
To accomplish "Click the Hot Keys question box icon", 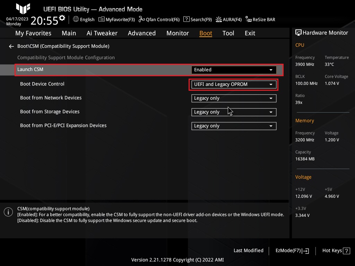I will click(x=346, y=251).
